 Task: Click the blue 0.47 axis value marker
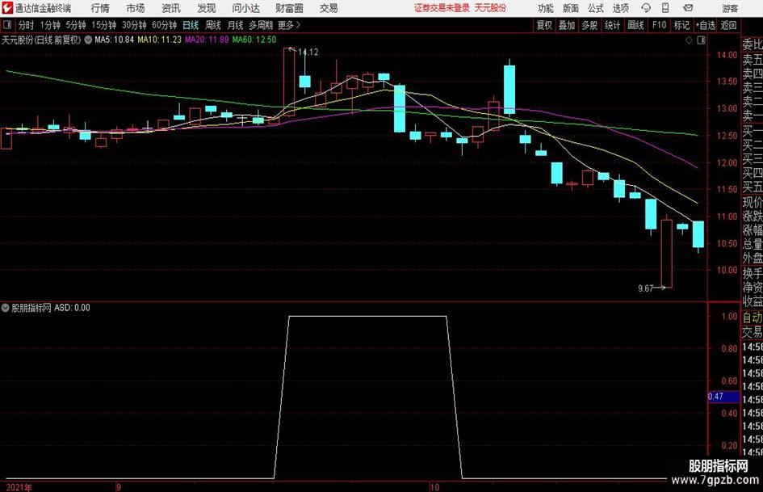[x=723, y=397]
